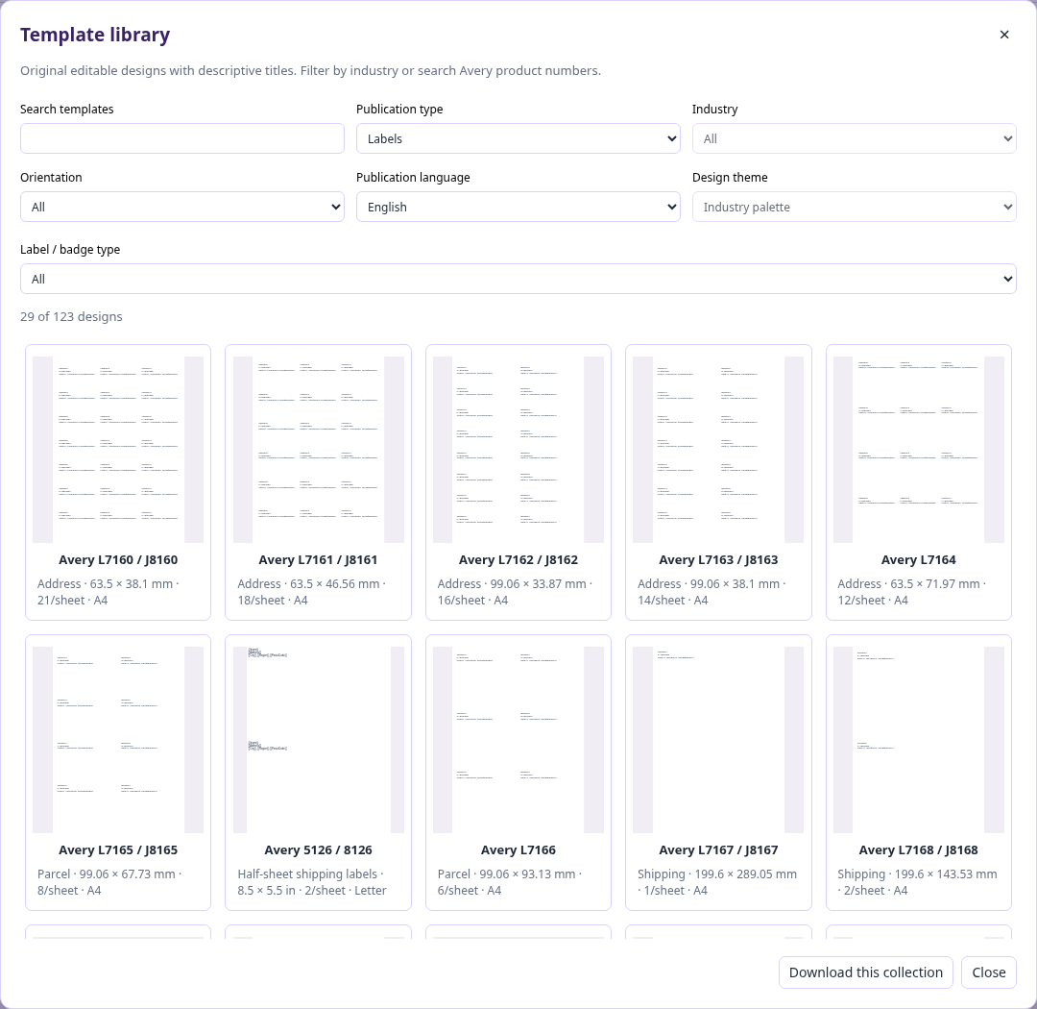
Task: Click 'Shipping · 199.6 × 143.53 mm' description
Action: [x=917, y=874]
